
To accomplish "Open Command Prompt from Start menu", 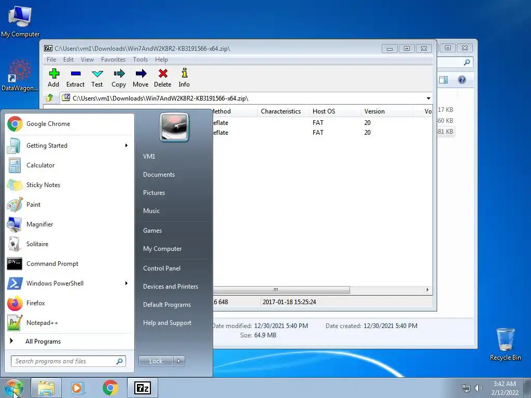I will (69, 264).
